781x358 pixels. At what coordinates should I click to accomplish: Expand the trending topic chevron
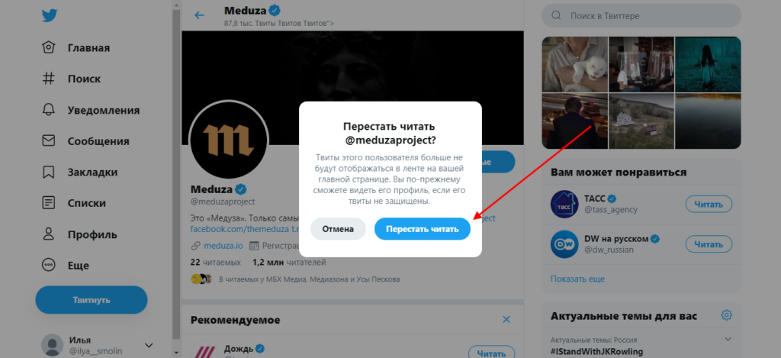pyautogui.click(x=728, y=339)
